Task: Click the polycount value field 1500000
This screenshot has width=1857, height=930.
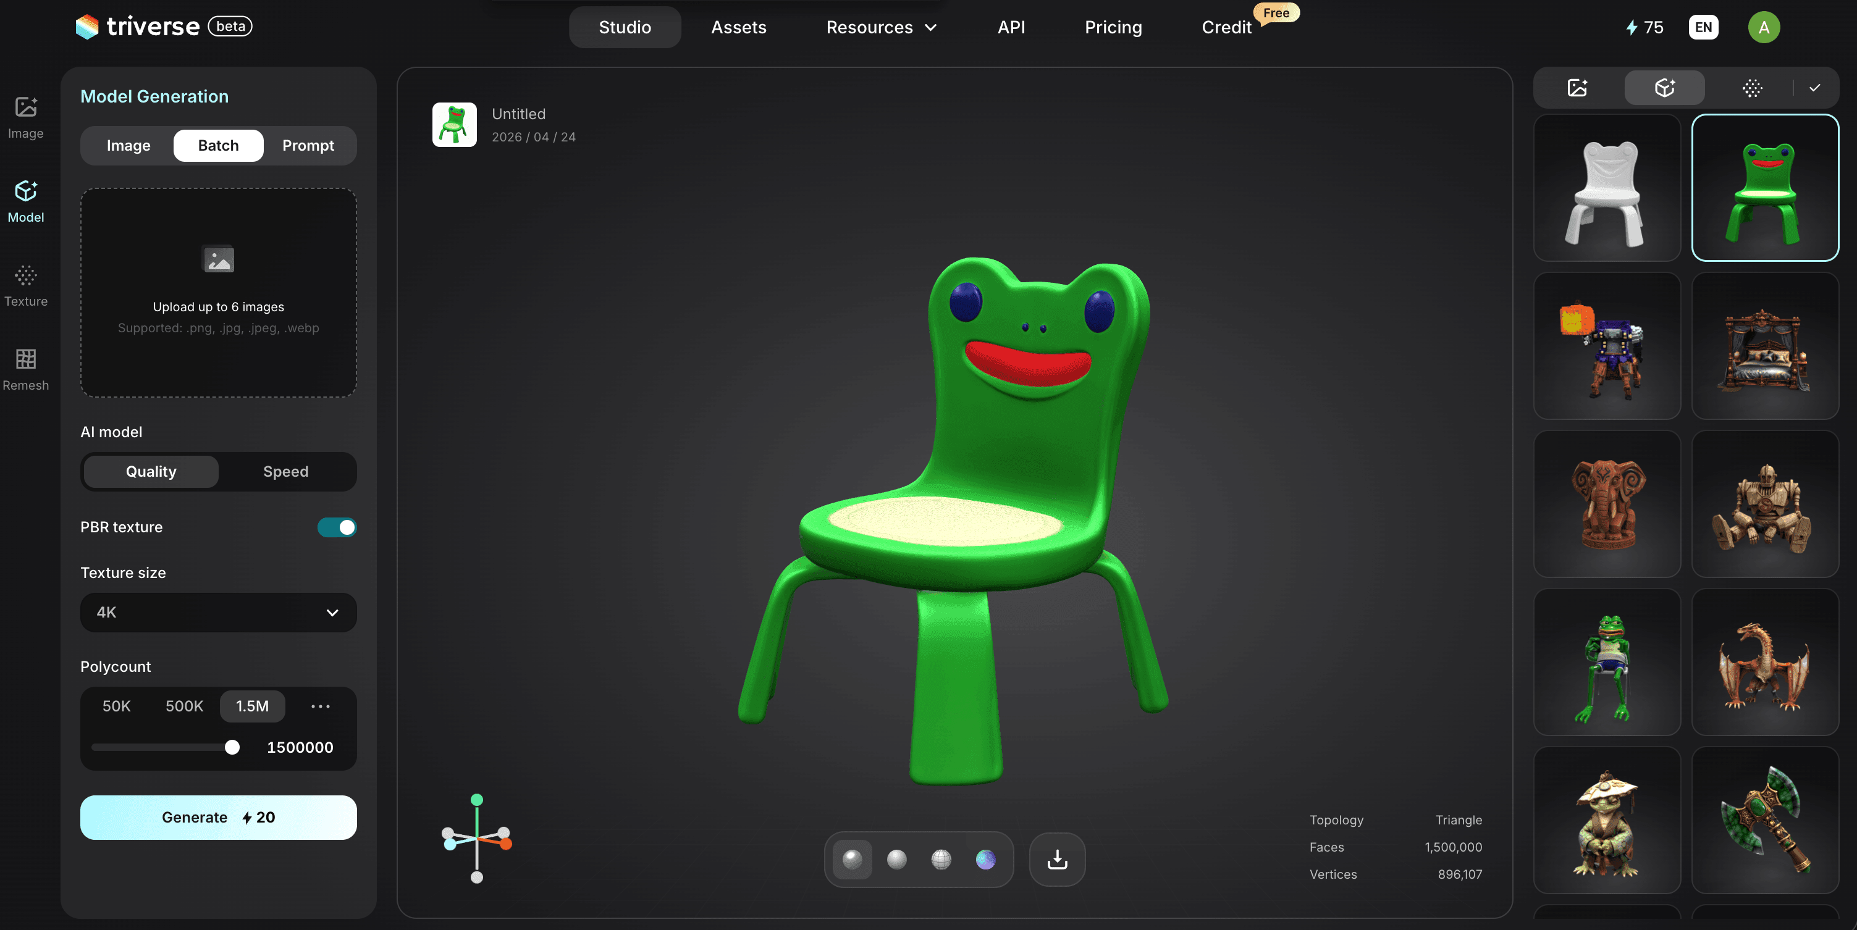Action: (300, 747)
